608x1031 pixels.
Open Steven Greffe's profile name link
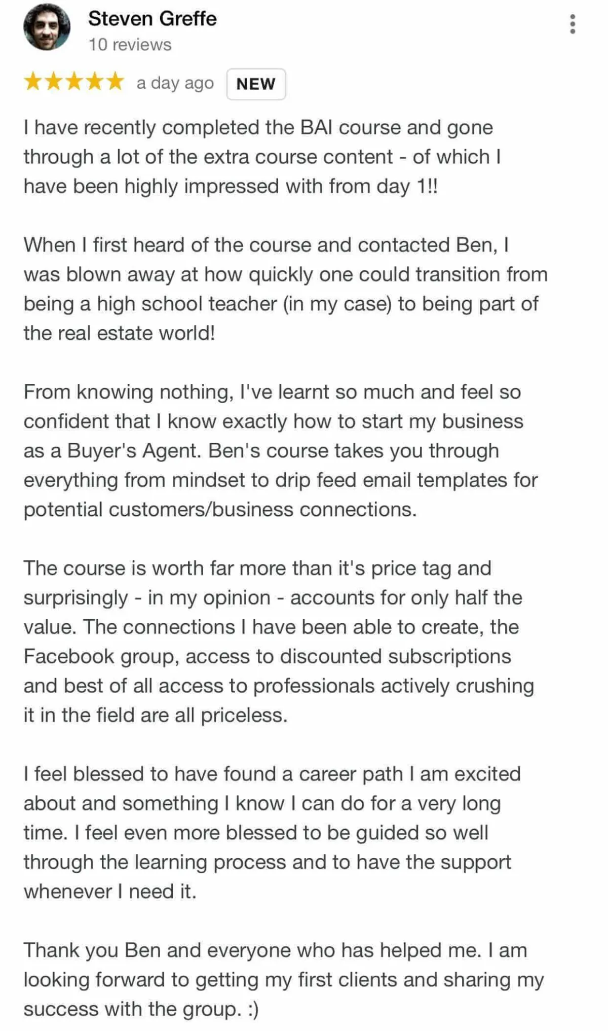pyautogui.click(x=153, y=19)
